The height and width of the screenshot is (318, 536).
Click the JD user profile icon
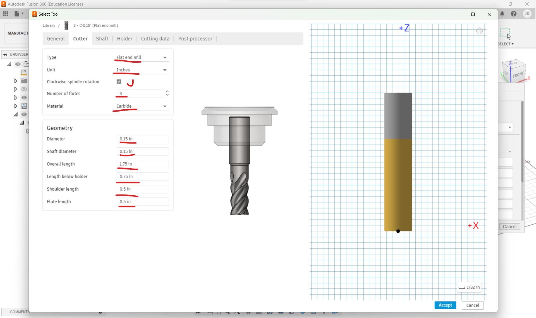tap(527, 14)
